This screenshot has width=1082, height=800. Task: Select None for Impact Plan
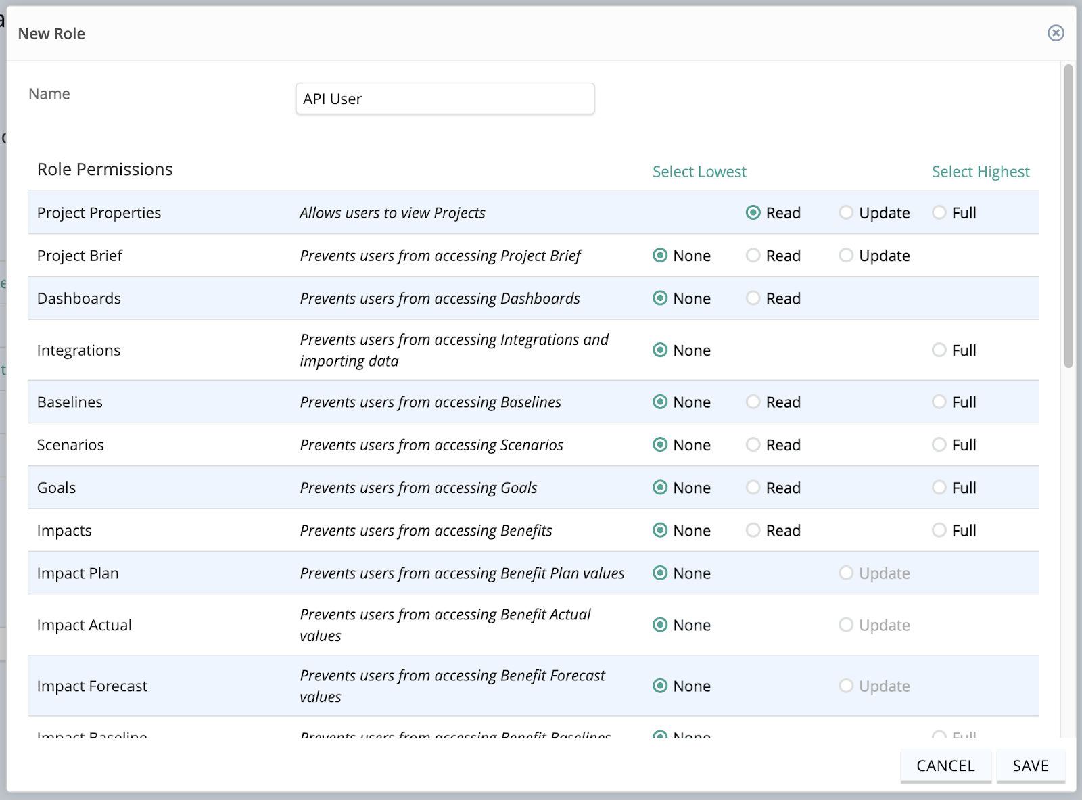click(660, 573)
